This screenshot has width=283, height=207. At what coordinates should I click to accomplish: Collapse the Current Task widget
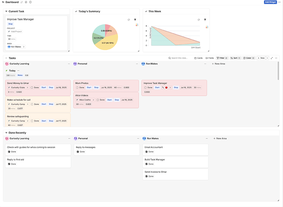coord(6,11)
